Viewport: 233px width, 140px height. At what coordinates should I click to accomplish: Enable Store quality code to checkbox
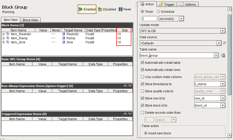click(x=142, y=91)
